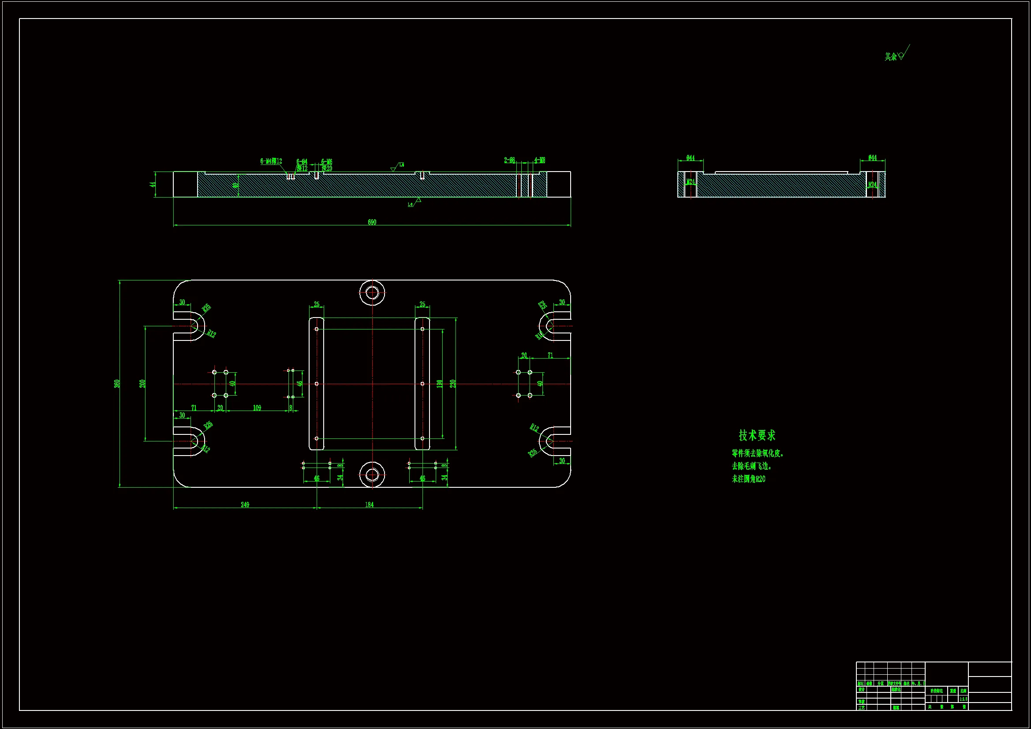Viewport: 1031px width, 729px height.
Task: Select the 44 thickness dimension in section view
Action: pyautogui.click(x=153, y=184)
